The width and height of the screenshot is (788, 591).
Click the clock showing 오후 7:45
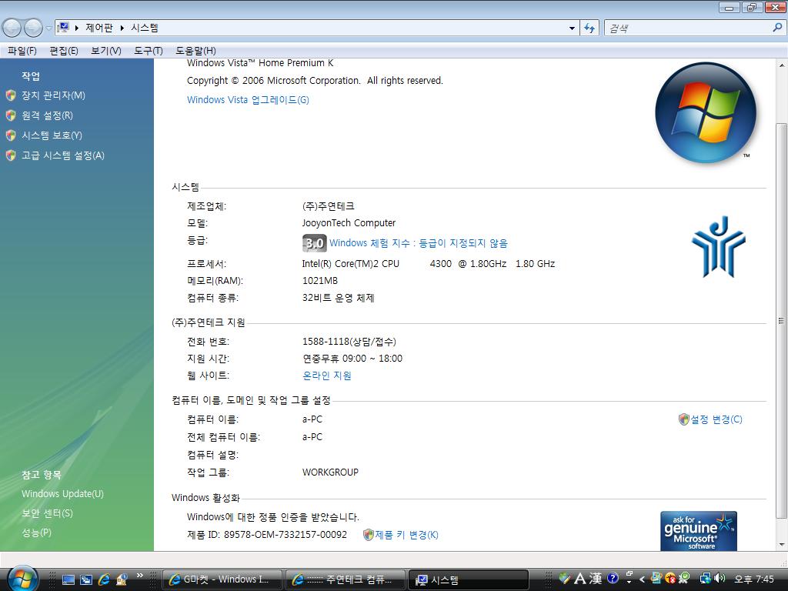tap(754, 579)
